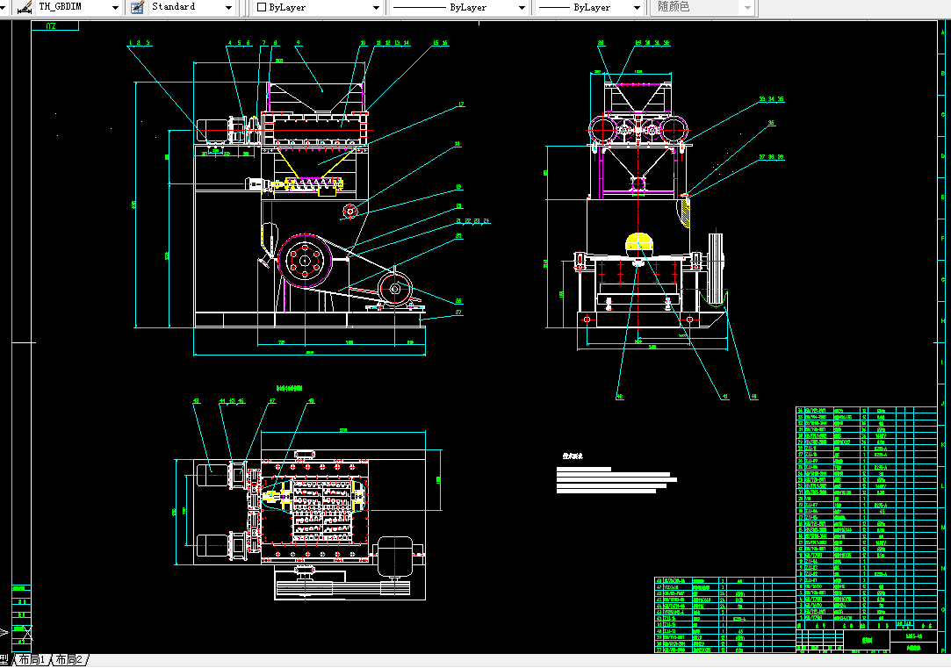Select part balloon number 36
This screenshot has height=668, width=951.
tap(771, 122)
